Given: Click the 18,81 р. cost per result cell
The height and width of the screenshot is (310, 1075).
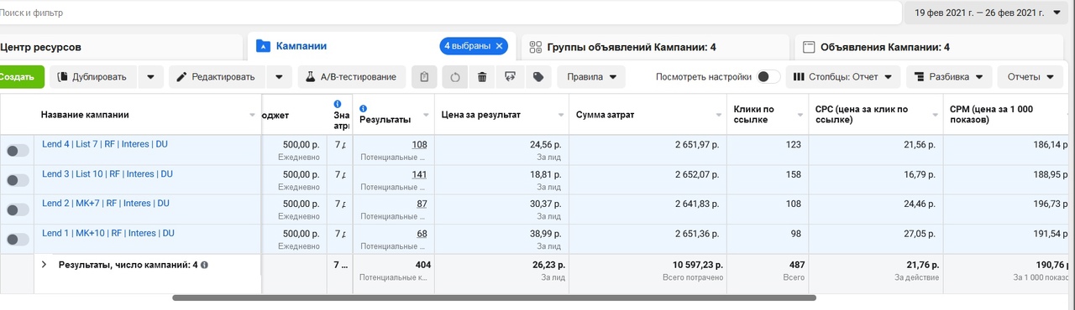Looking at the screenshot, I should [501, 180].
